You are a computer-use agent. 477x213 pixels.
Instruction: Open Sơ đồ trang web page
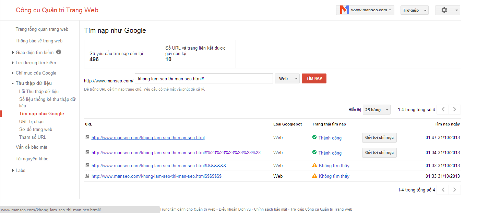36,129
